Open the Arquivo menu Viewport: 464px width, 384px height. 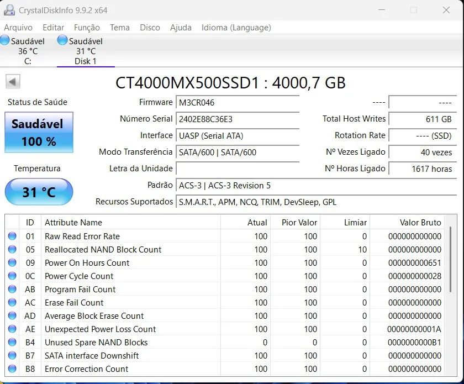(18, 28)
